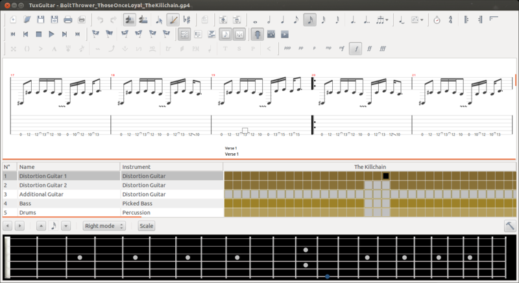Open the tempo metronome icon
The width and height of the screenshot is (519, 283).
[x=437, y=20]
